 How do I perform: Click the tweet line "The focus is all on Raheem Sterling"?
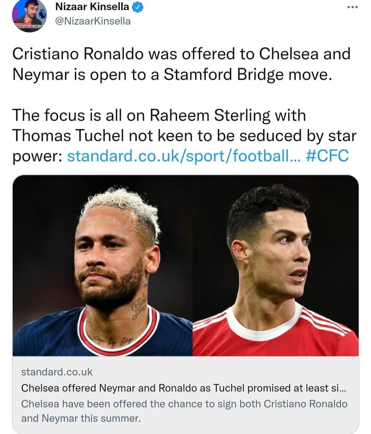pyautogui.click(x=159, y=115)
